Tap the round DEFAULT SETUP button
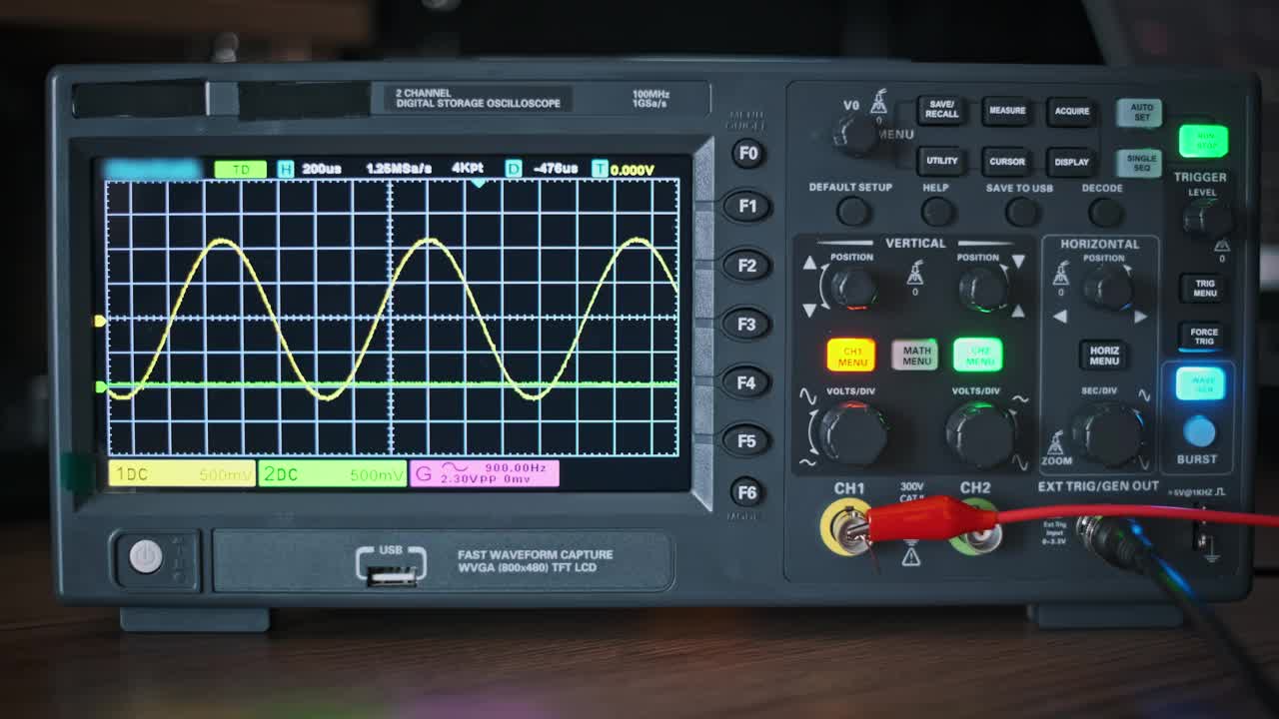1279x719 pixels. 853,211
